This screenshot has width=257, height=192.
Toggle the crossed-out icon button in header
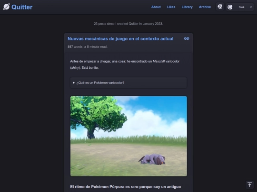[x=220, y=7]
